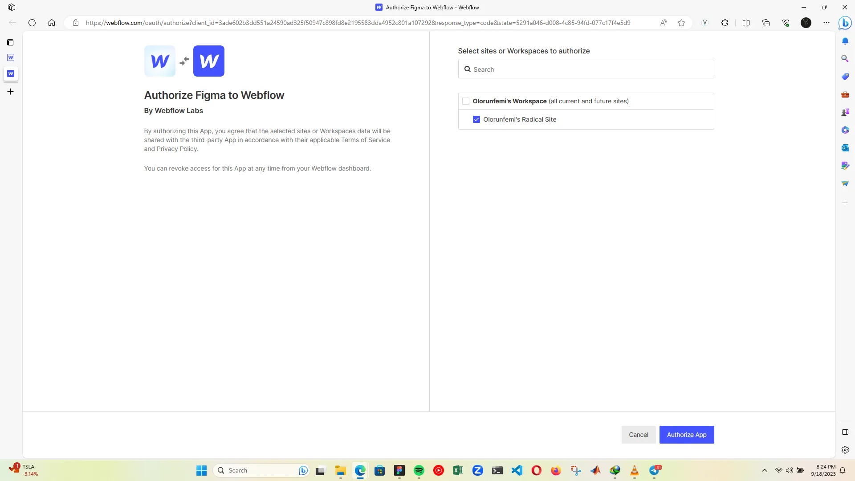Show hidden system tray icons chevron

pyautogui.click(x=765, y=470)
